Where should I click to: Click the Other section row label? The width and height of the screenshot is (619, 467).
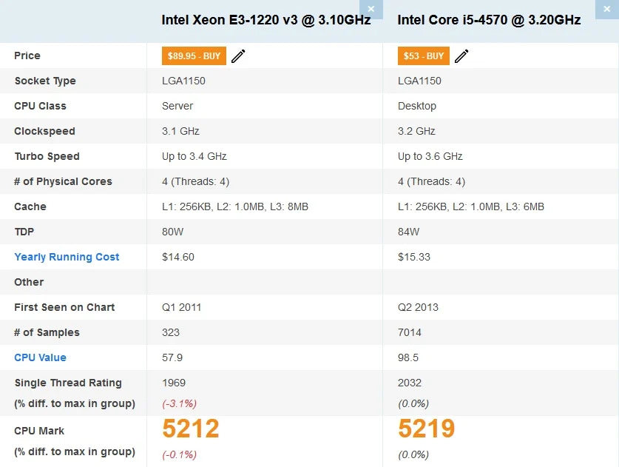pyautogui.click(x=29, y=282)
